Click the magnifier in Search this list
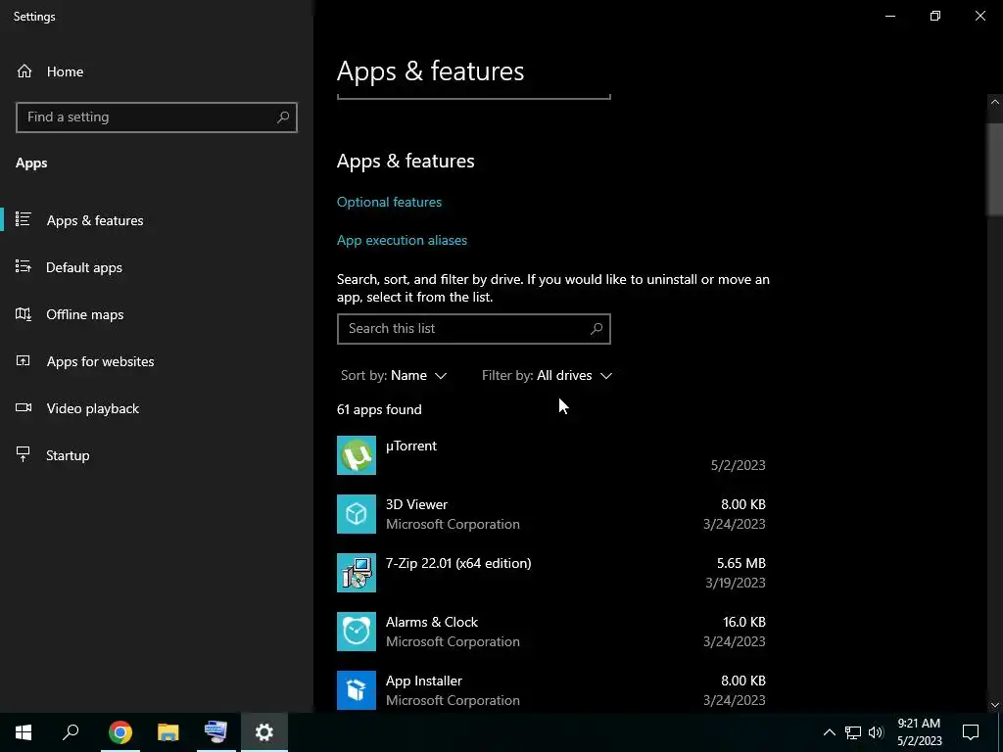 tap(597, 329)
